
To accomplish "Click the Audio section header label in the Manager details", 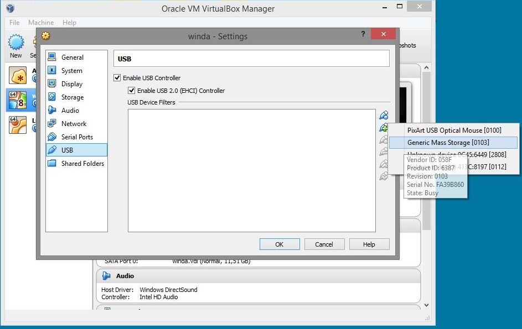I will point(125,276).
